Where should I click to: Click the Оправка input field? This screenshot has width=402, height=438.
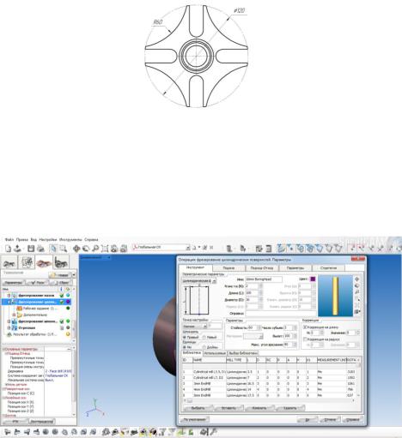tap(280, 314)
